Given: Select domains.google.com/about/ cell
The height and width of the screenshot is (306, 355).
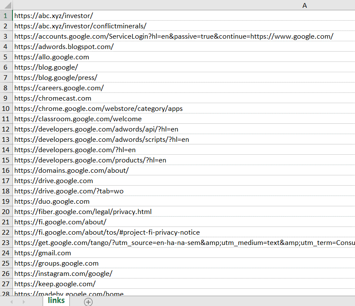Looking at the screenshot, I should pos(184,170).
